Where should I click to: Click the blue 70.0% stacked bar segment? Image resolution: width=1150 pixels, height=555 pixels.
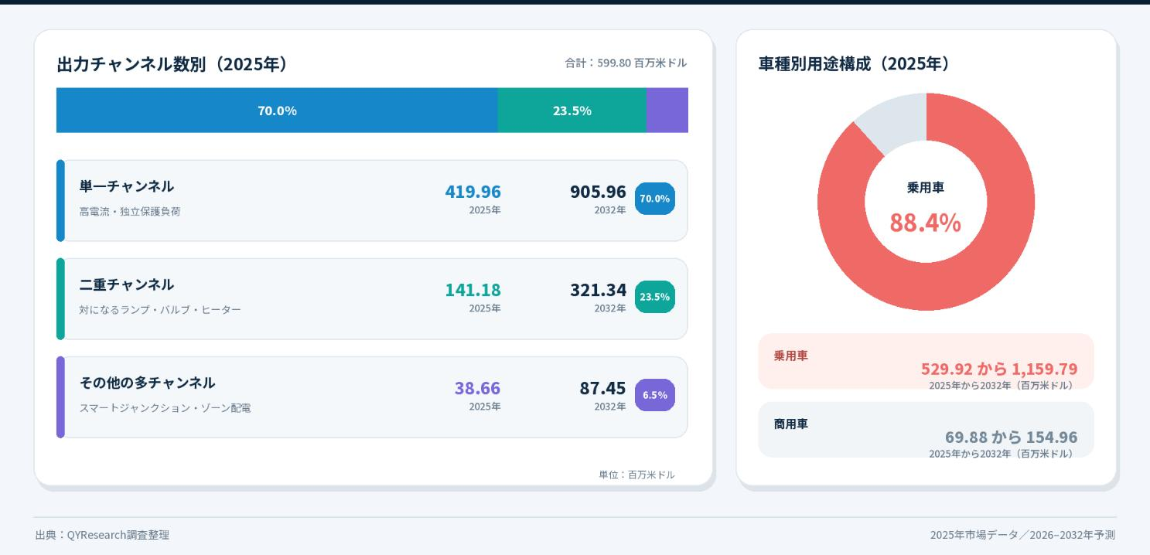(277, 111)
